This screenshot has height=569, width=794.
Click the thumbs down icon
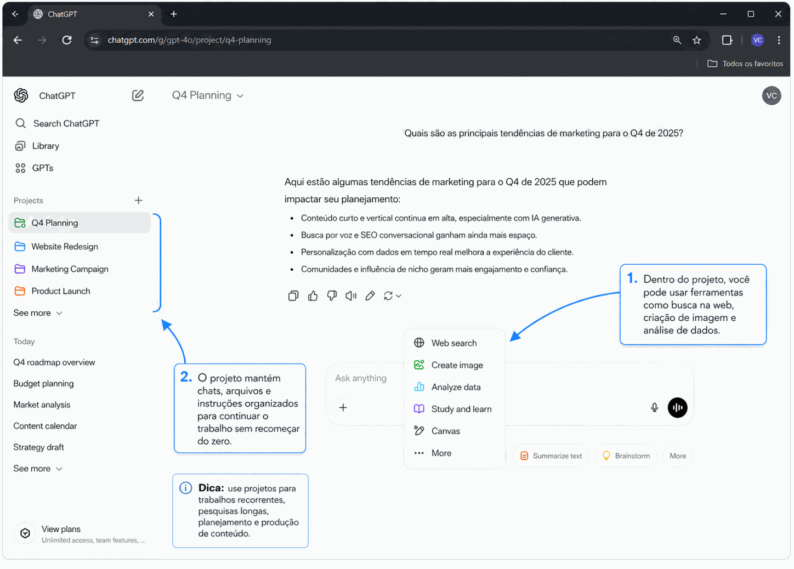pos(332,296)
